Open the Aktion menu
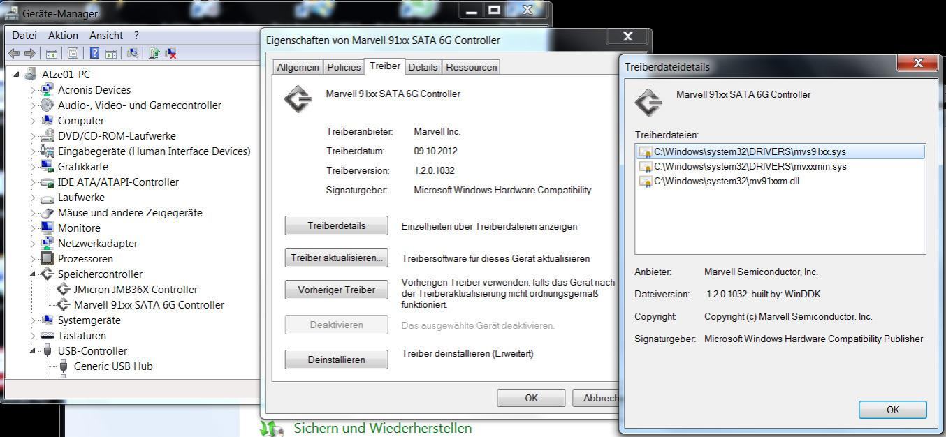 [x=63, y=35]
